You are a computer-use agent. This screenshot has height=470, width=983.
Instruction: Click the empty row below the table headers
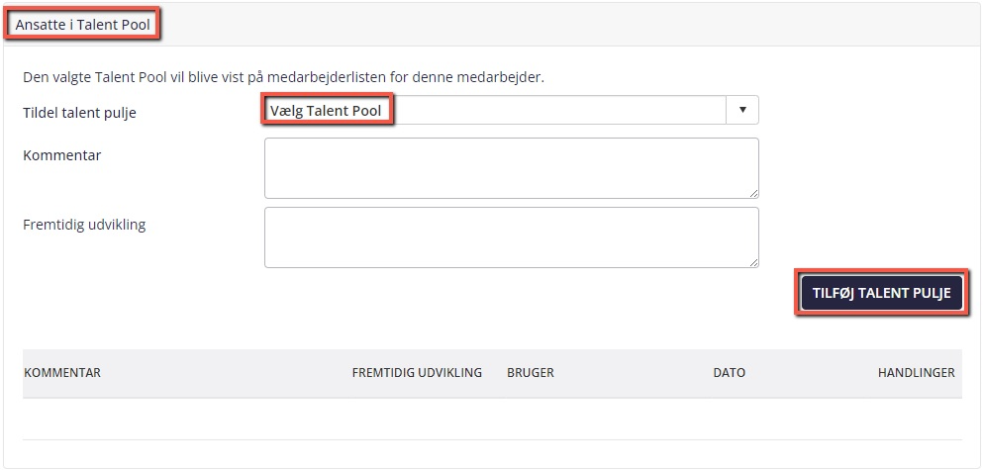(492, 419)
